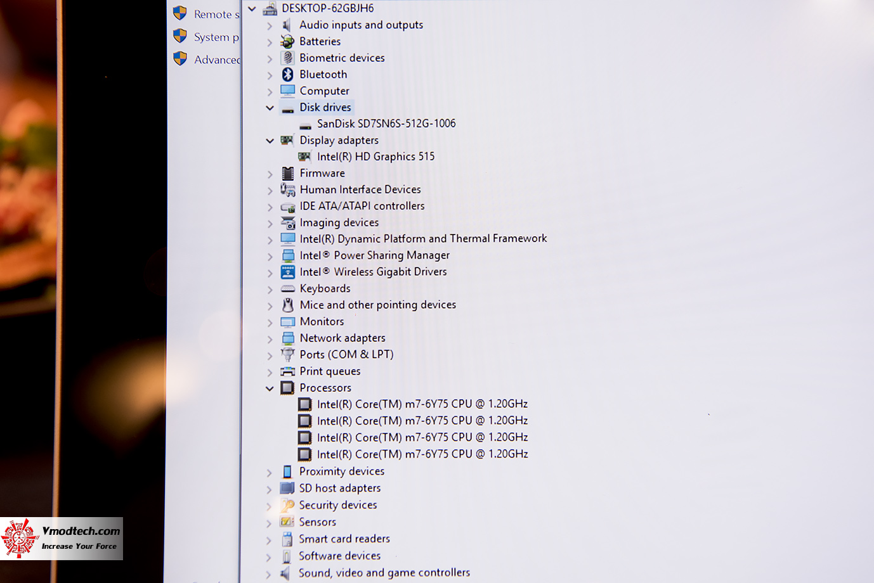
Task: Collapse the DESKTOP-62GBJH6 root node
Action: (x=252, y=9)
